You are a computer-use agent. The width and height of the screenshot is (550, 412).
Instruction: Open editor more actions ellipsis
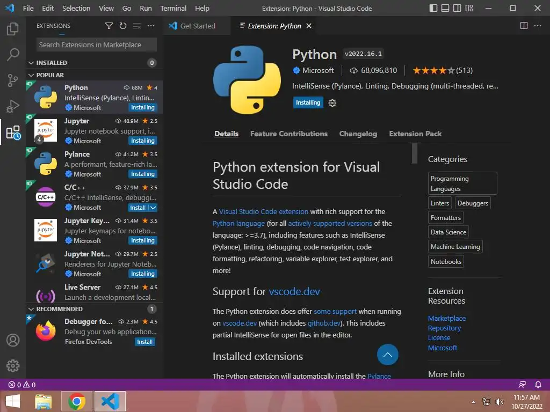(x=537, y=26)
